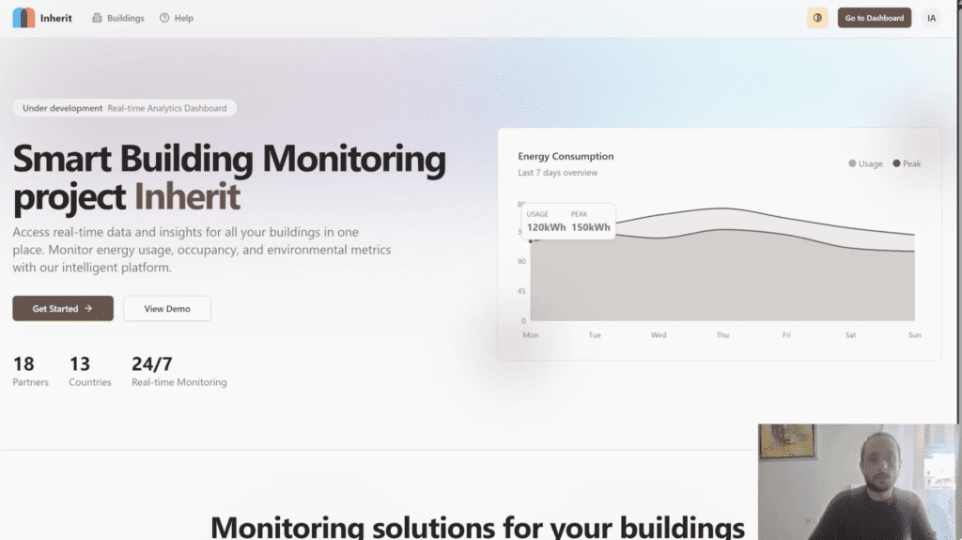Image resolution: width=962 pixels, height=540 pixels.
Task: Click the Sat axis label
Action: (x=850, y=335)
